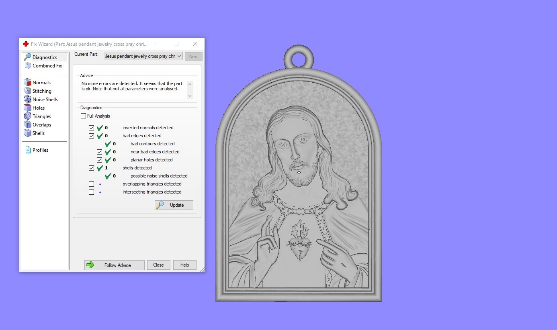Click the Advice box scroll-up arrow
557x330 pixels.
coord(190,84)
